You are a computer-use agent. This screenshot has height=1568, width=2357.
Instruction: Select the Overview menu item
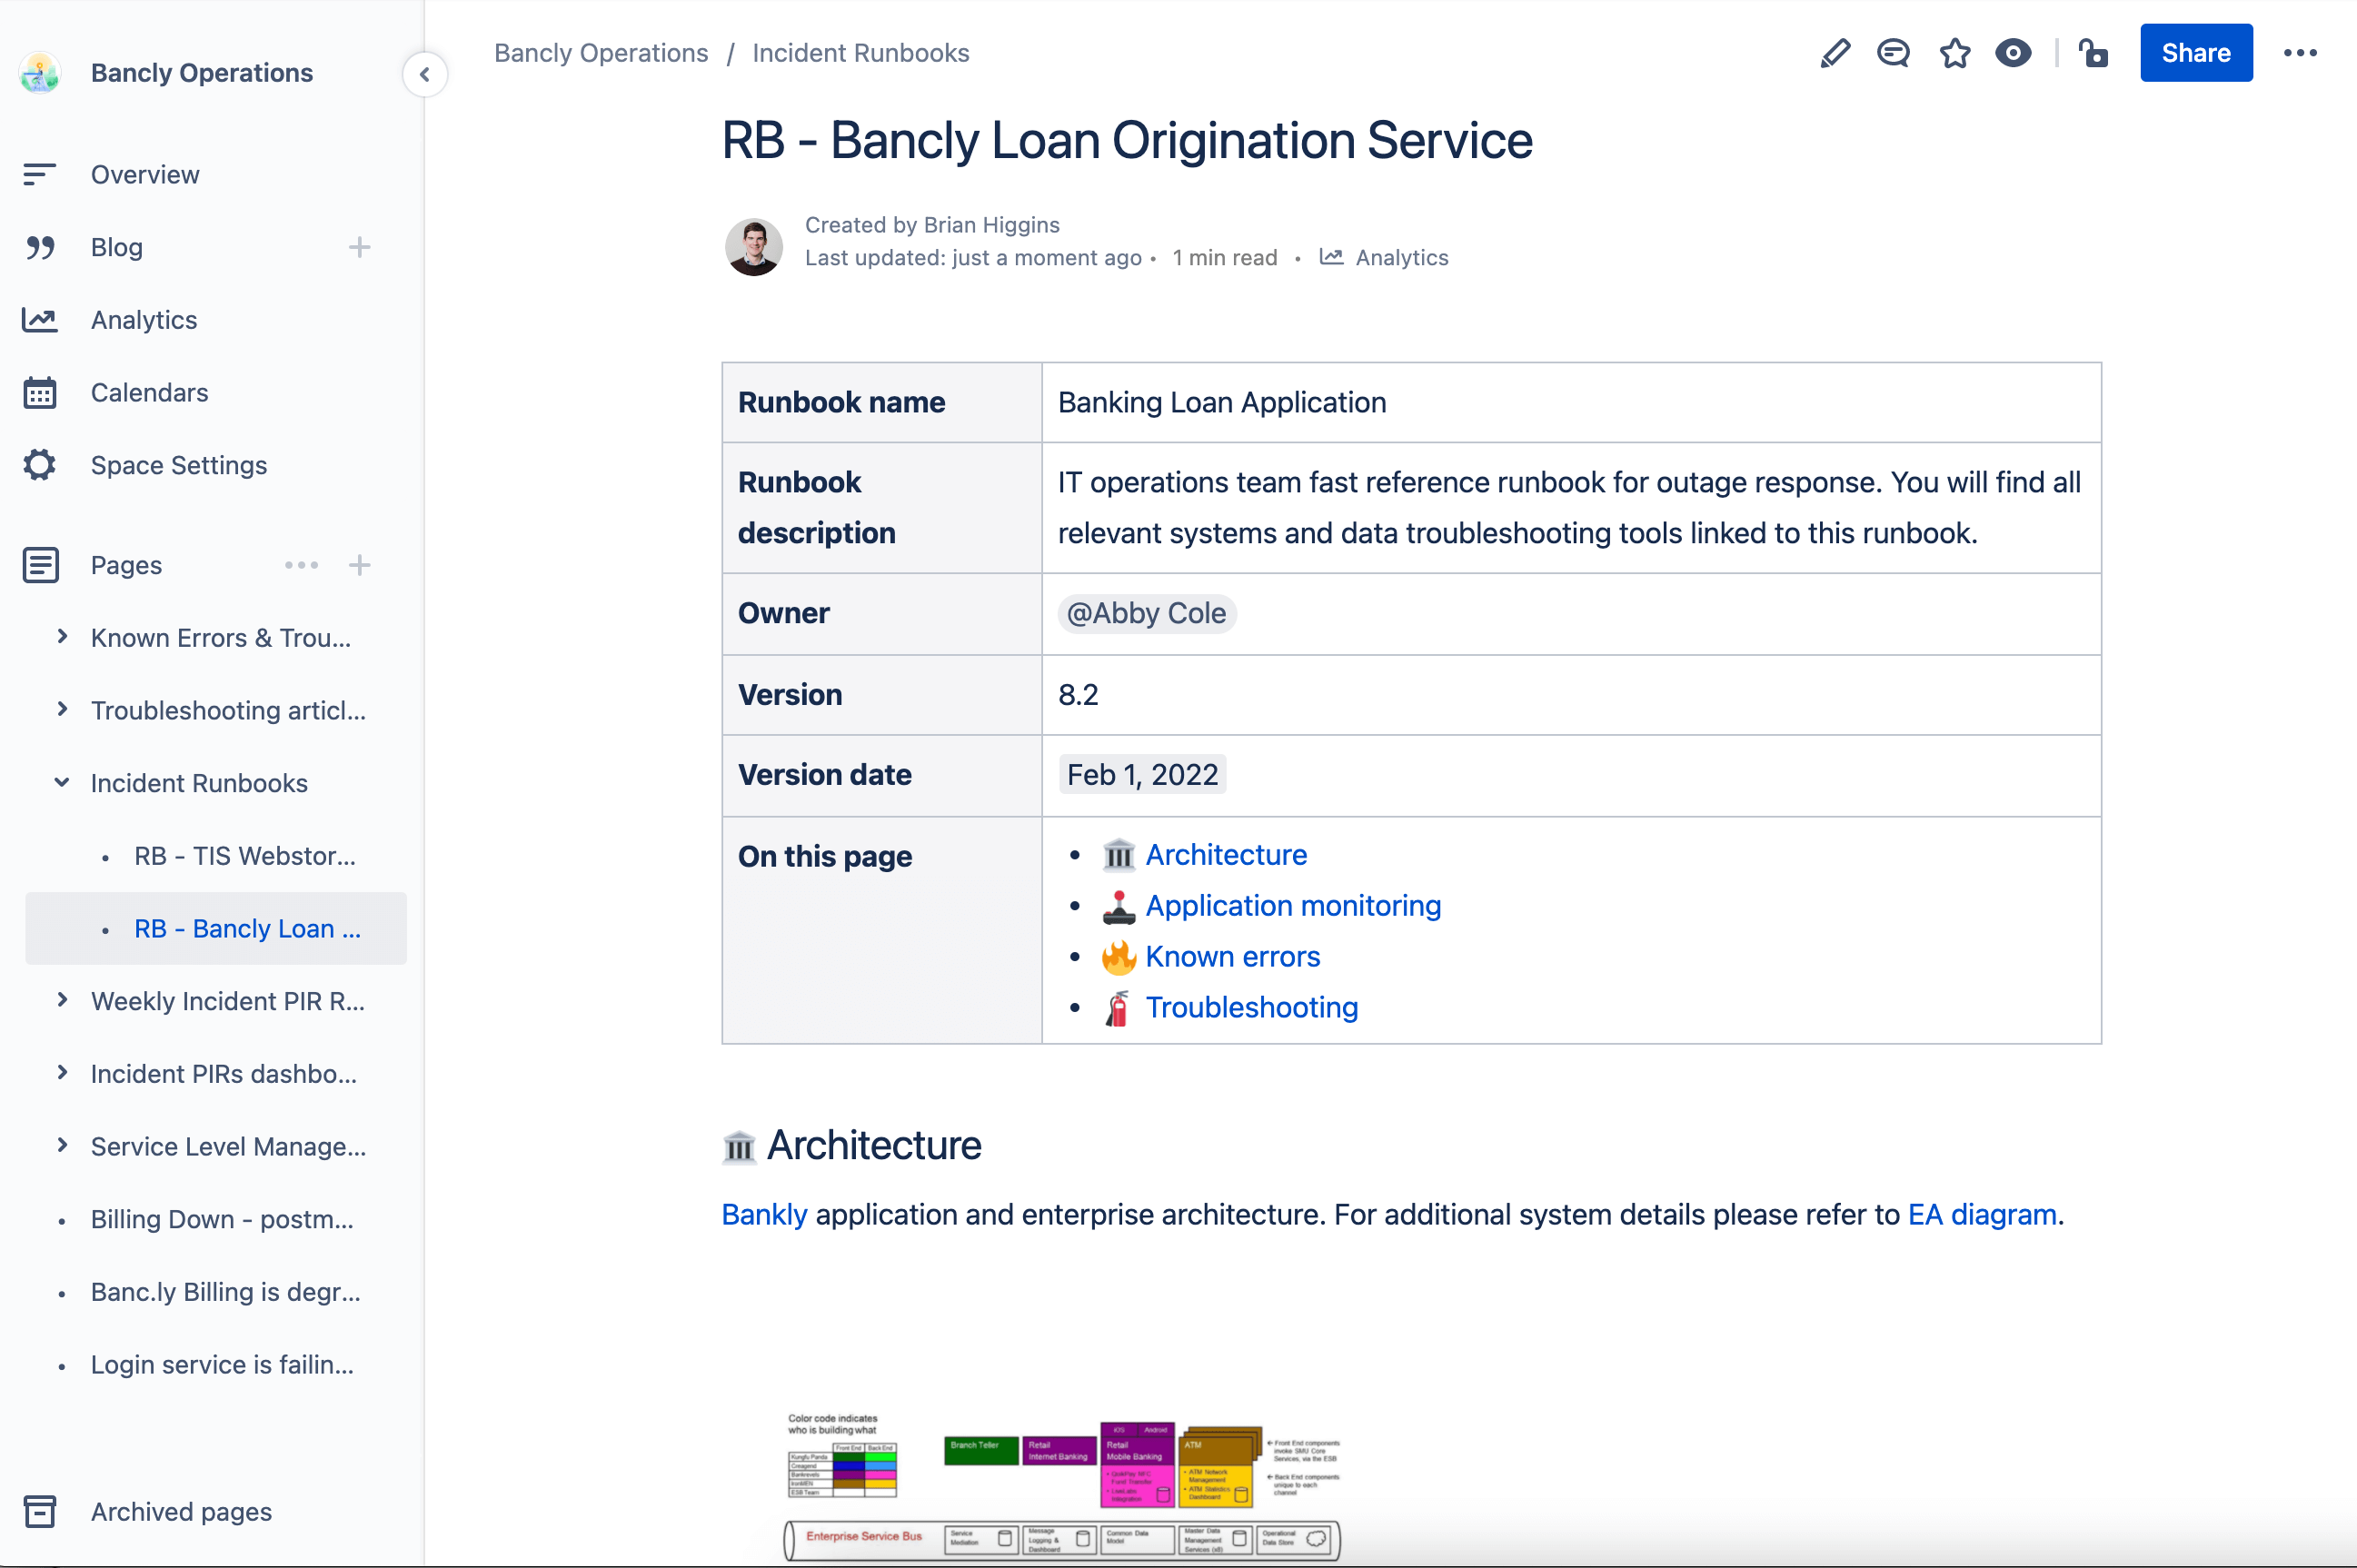145,174
